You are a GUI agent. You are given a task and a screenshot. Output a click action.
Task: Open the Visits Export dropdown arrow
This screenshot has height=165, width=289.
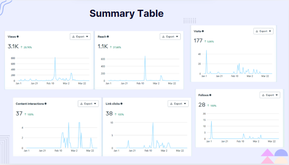click(270, 31)
